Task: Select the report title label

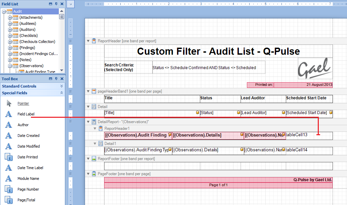Action: (218, 51)
